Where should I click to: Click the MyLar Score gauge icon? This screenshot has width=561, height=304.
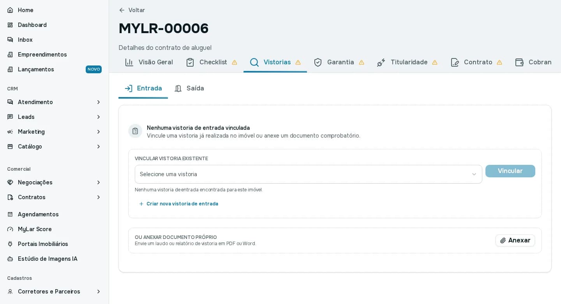click(x=10, y=229)
